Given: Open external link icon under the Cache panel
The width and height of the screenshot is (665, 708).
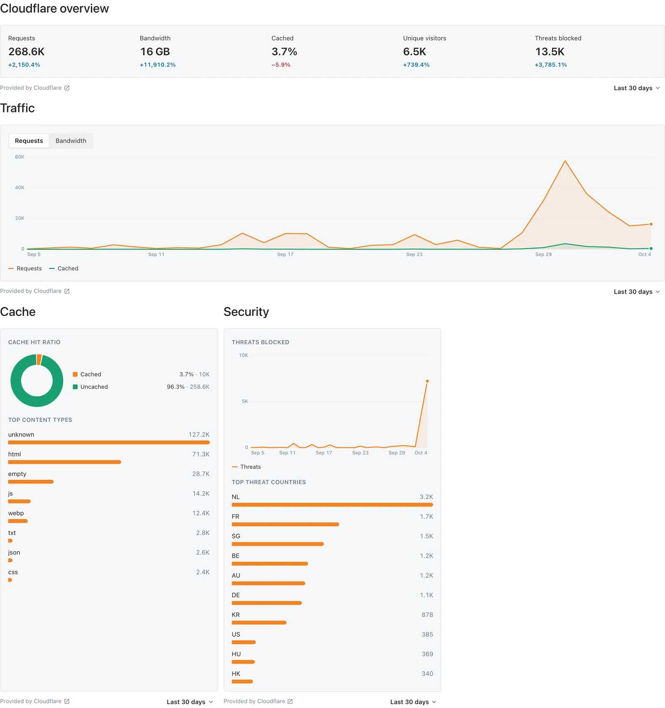Looking at the screenshot, I should (x=67, y=701).
